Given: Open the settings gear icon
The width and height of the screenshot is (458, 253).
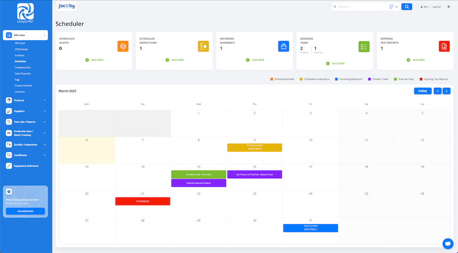Looking at the screenshot, I should 449,7.
